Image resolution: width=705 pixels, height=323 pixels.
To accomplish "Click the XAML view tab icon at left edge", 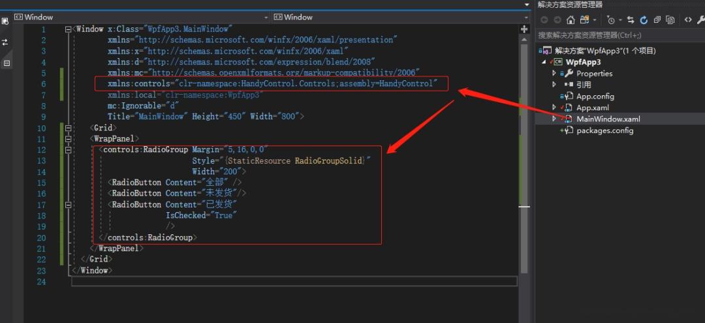I will tap(7, 63).
